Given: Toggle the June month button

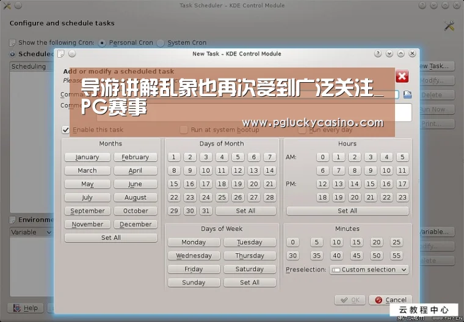Looking at the screenshot, I should [136, 184].
